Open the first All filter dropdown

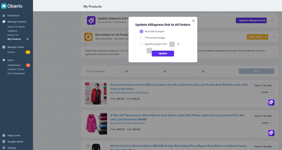tap(141, 71)
